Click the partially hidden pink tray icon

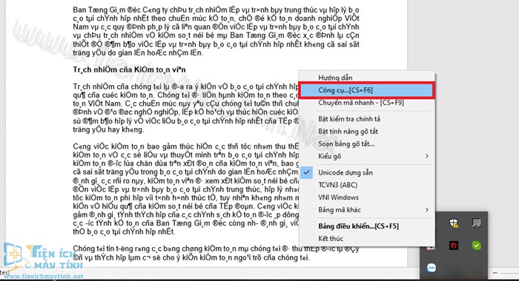click(x=430, y=247)
